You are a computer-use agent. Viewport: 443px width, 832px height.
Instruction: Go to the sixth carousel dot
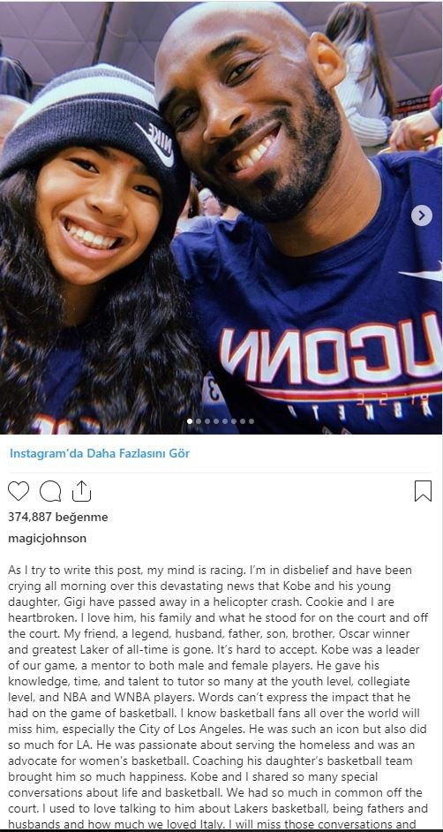[234, 421]
